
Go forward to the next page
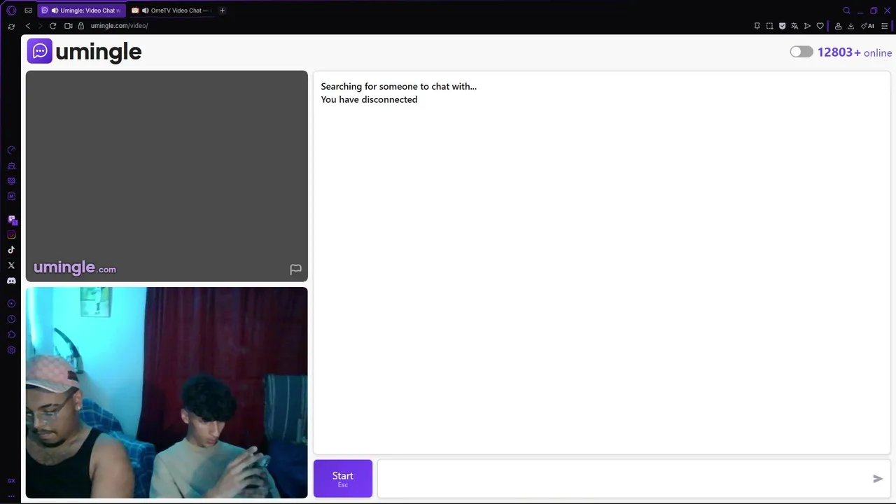tap(40, 26)
